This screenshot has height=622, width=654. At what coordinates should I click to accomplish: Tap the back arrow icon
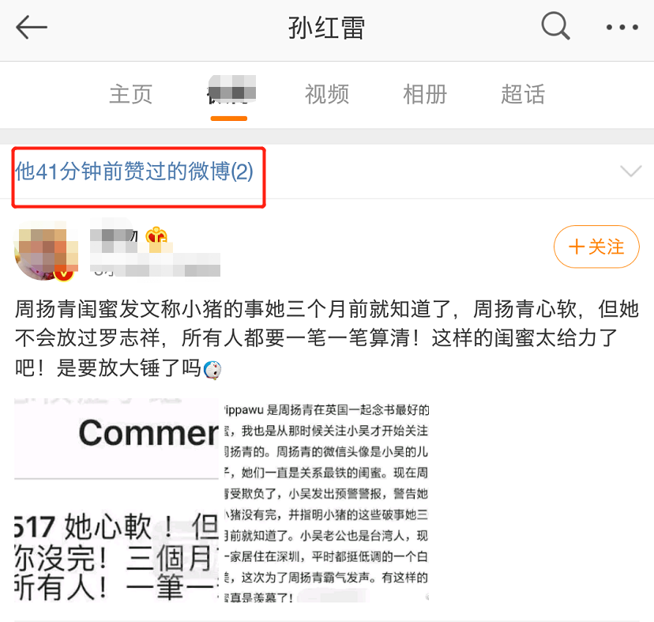click(32, 27)
